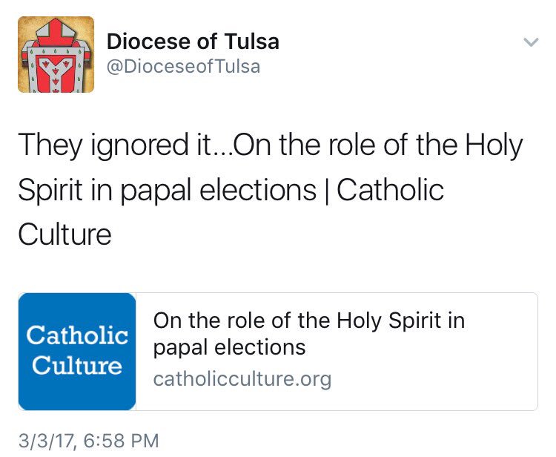Open the @DioceseofTulsa handle link
This screenshot has height=457, width=556.
[184, 67]
